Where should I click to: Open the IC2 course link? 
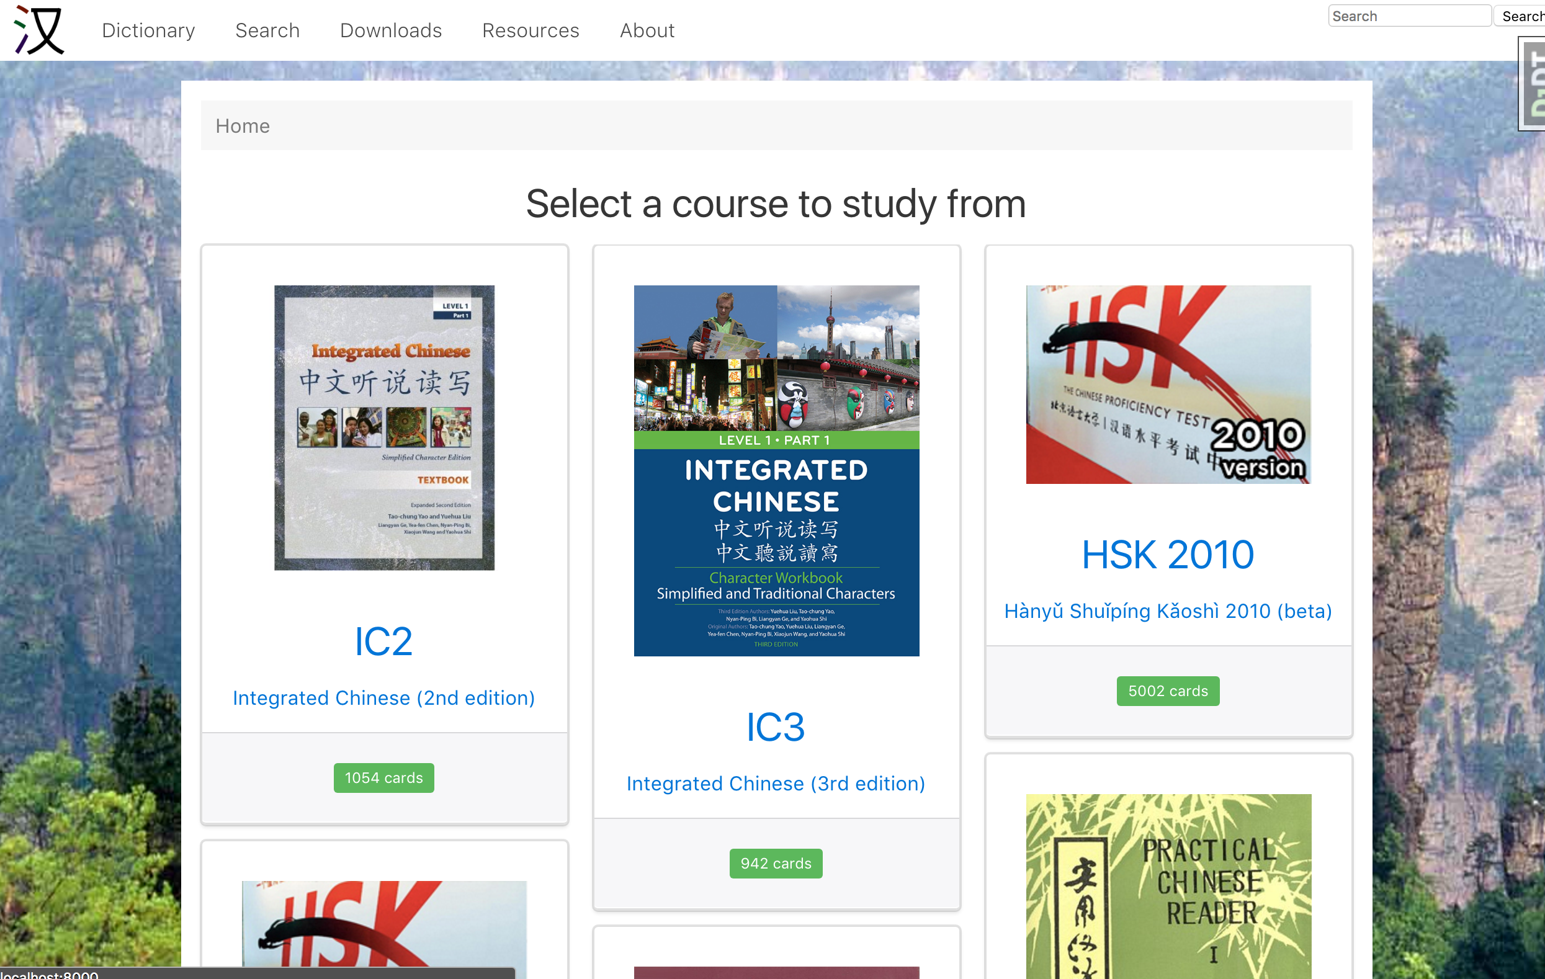coord(383,641)
